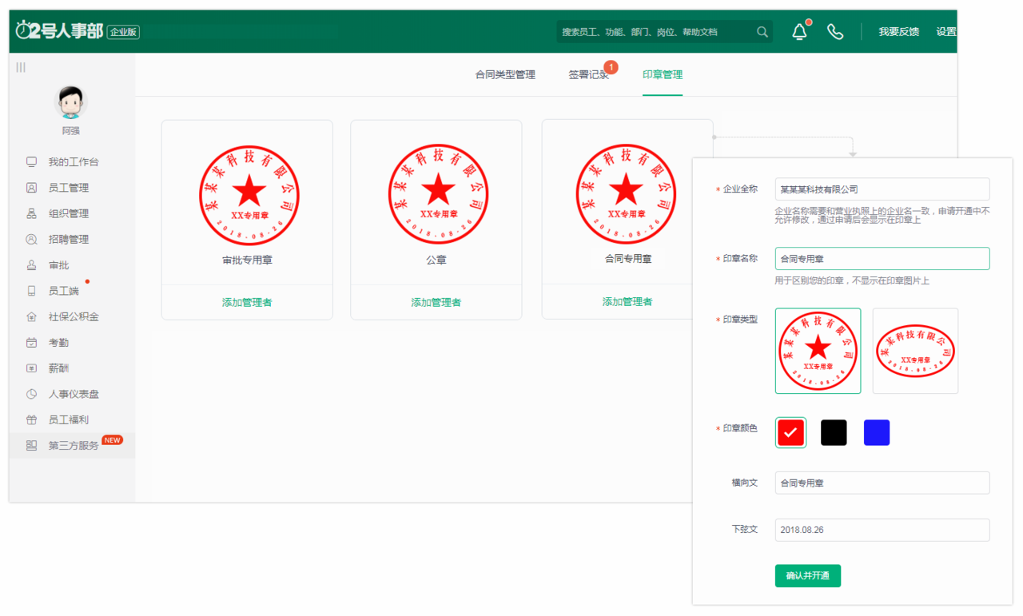
Task: Click the 阿强 username text
Action: click(71, 130)
